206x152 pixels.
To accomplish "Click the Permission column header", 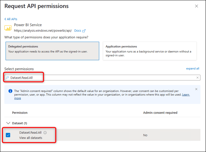I will pyautogui.click(x=20, y=113).
